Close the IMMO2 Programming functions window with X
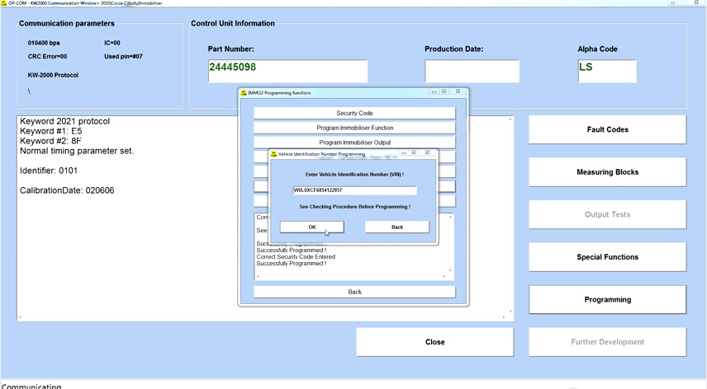707x389 pixels. (458, 91)
